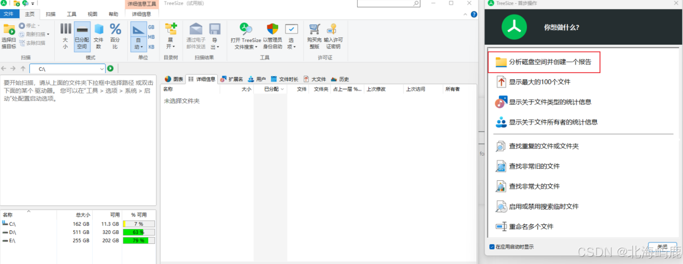Switch to the History (历史) view tab
683x264 pixels.
[340, 79]
